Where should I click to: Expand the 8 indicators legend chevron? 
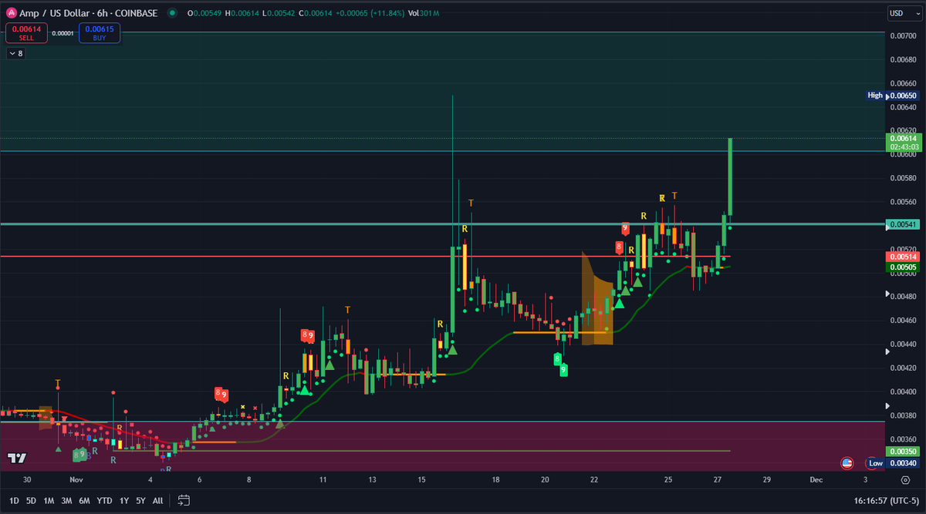click(x=15, y=53)
